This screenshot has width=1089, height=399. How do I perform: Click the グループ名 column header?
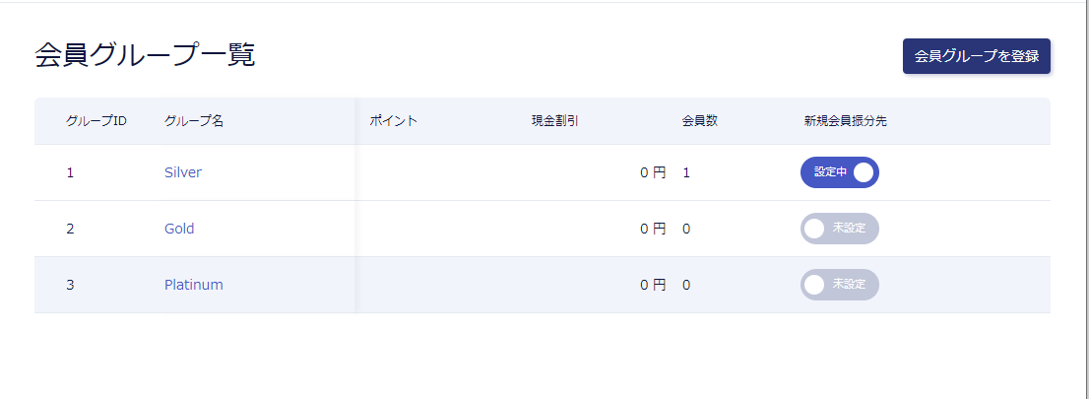point(194,121)
